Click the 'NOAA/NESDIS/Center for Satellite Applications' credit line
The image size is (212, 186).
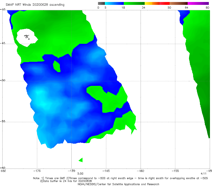pyautogui.click(x=118, y=184)
